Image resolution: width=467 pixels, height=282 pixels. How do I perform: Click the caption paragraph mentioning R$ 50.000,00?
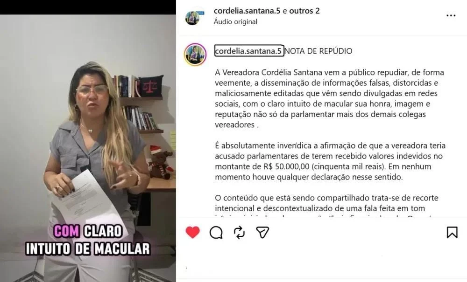[x=330, y=161]
